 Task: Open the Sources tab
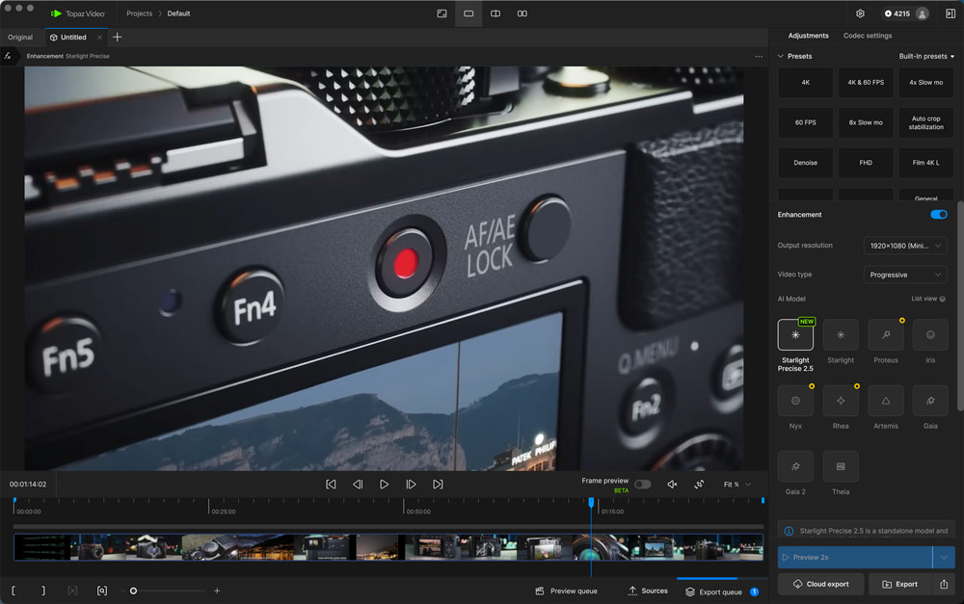point(648,591)
